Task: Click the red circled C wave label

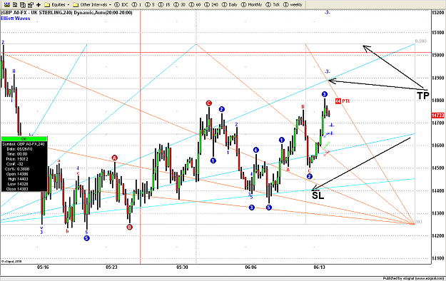Action: pyautogui.click(x=209, y=103)
